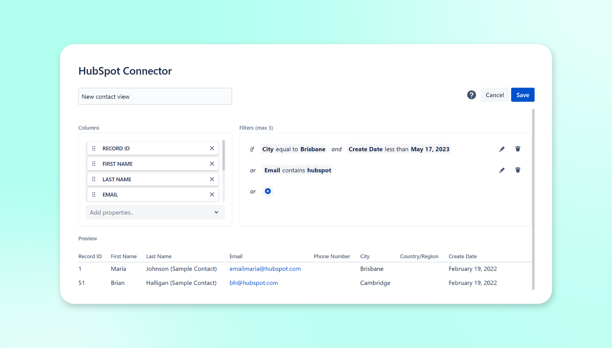The width and height of the screenshot is (612, 348).
Task: Select record ID 51 cell
Action: [x=82, y=283]
